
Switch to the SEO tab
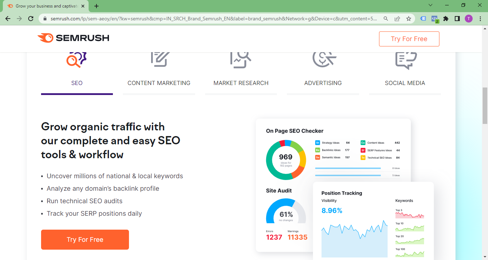click(77, 83)
